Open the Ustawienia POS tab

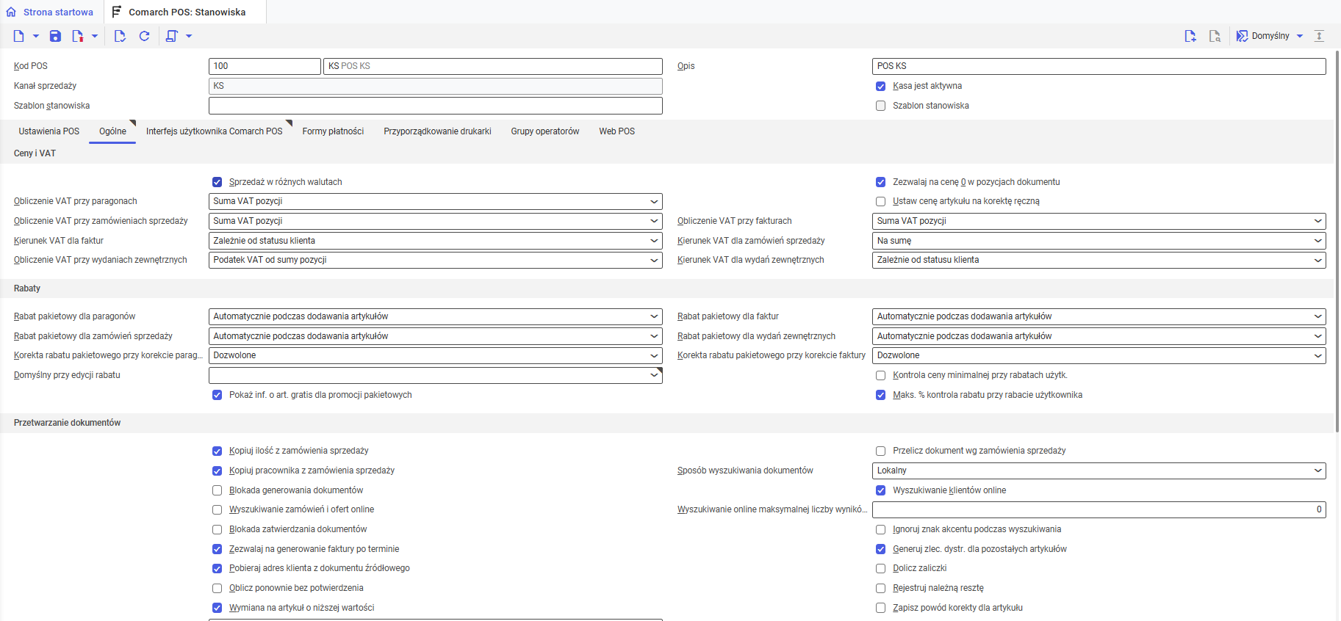[49, 131]
